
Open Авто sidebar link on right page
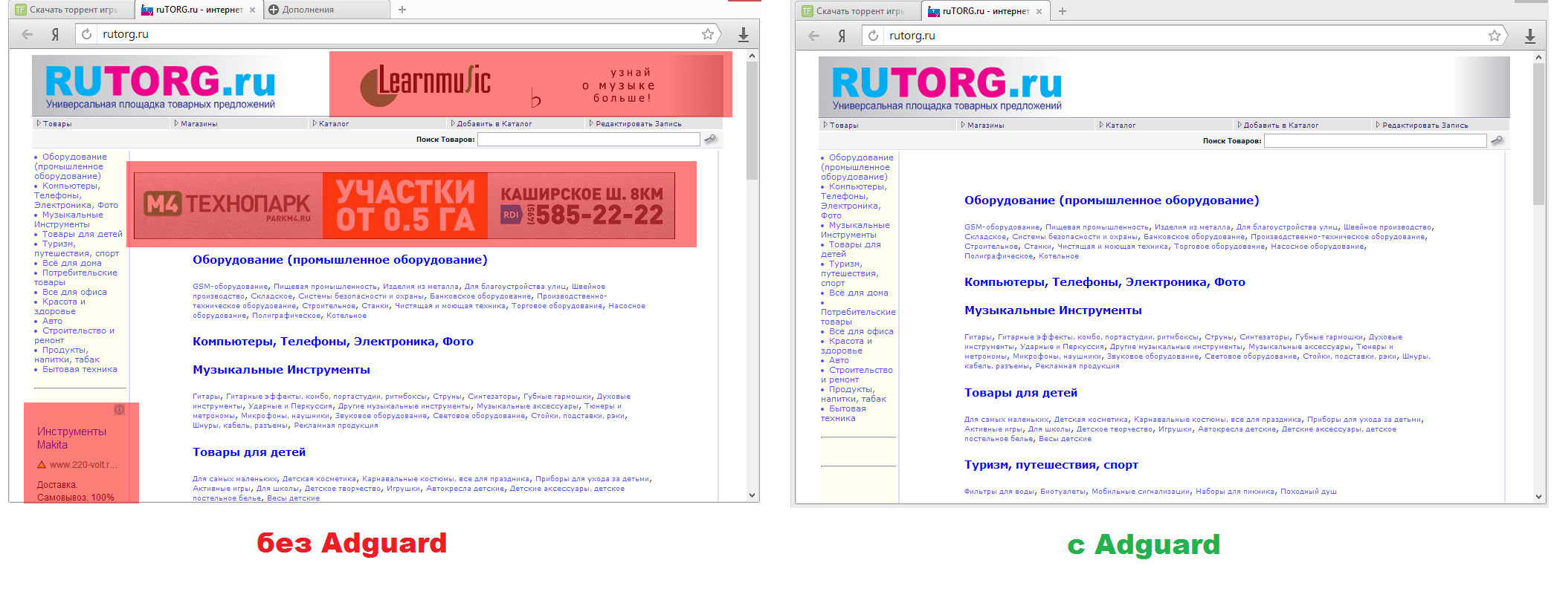pyautogui.click(x=839, y=360)
